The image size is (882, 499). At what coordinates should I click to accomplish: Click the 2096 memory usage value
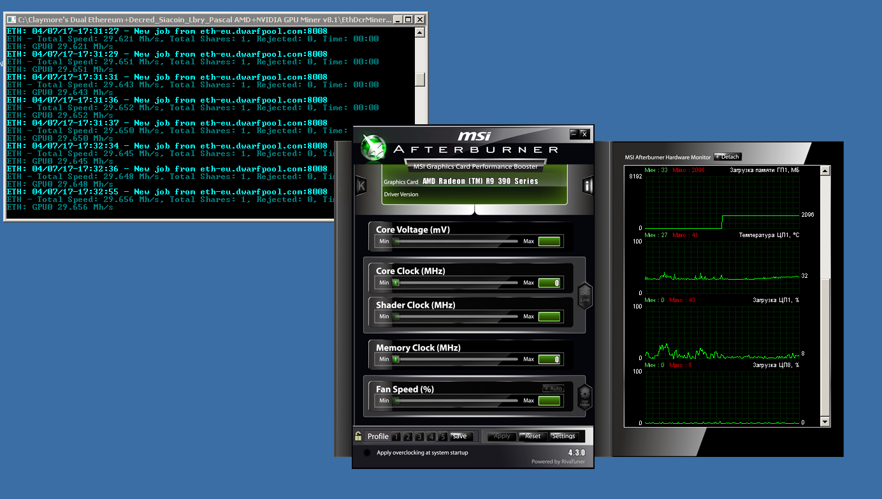807,215
